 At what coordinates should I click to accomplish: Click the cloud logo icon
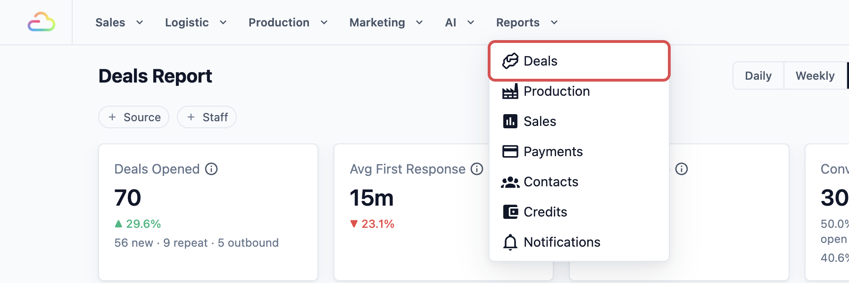pos(42,22)
